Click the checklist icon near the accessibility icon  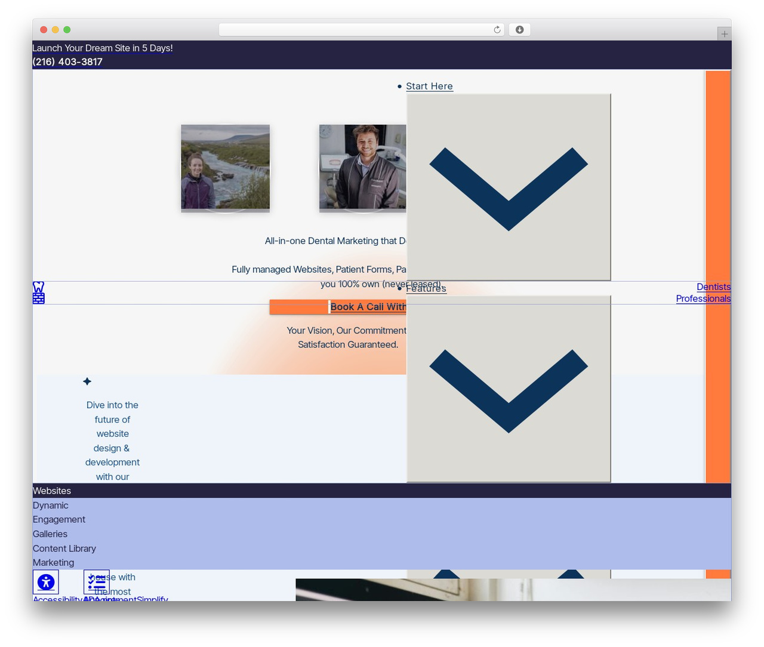[97, 582]
